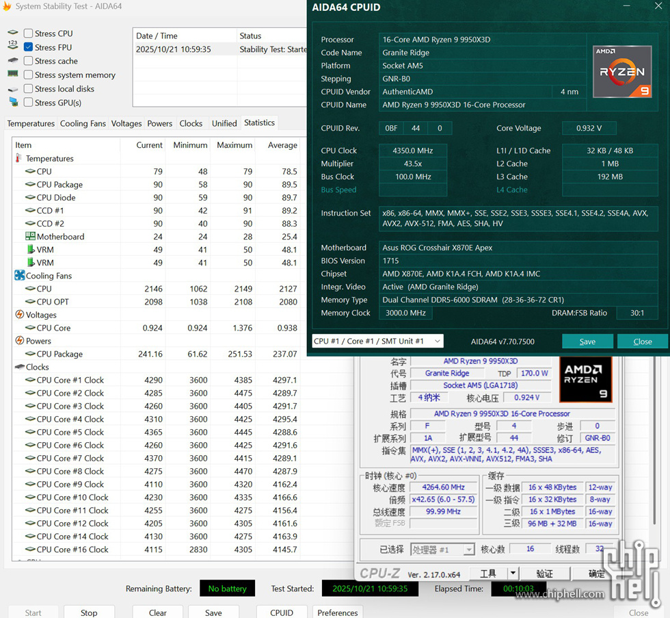Enable the Stress system memory checkbox
The image size is (670, 618).
point(28,75)
